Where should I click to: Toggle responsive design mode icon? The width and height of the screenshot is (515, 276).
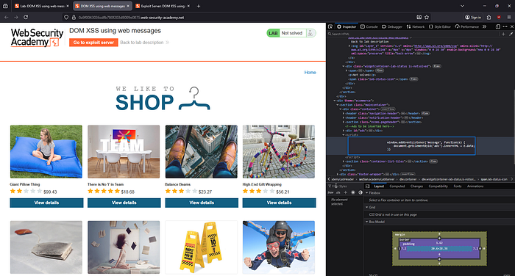(x=498, y=26)
